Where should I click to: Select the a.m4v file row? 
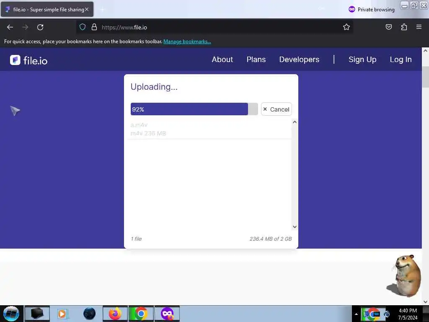209,129
